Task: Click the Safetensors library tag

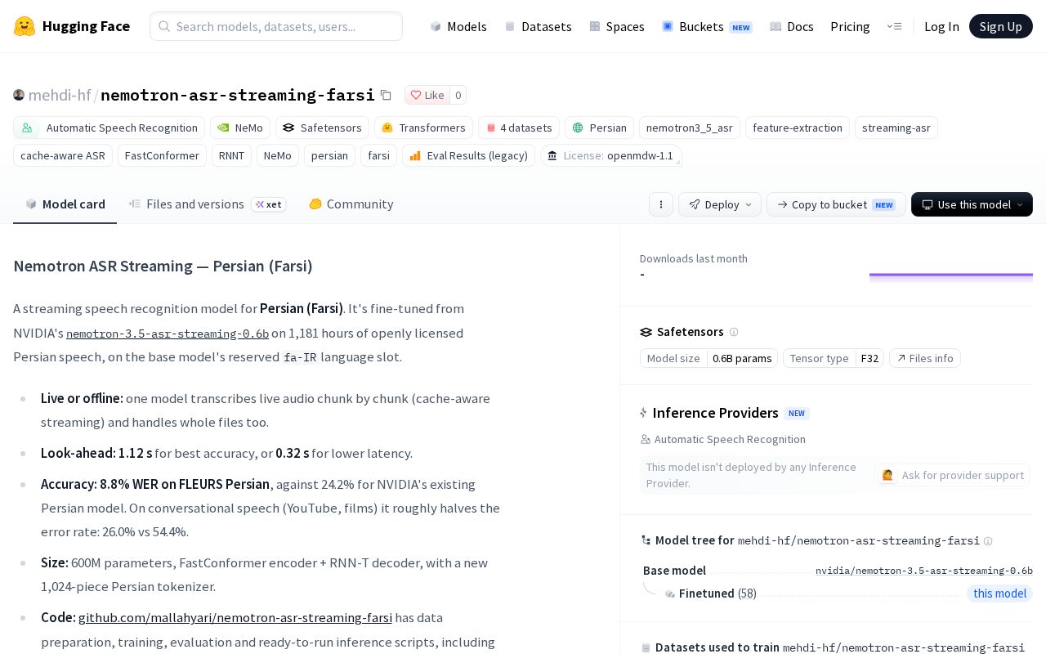Action: [322, 128]
